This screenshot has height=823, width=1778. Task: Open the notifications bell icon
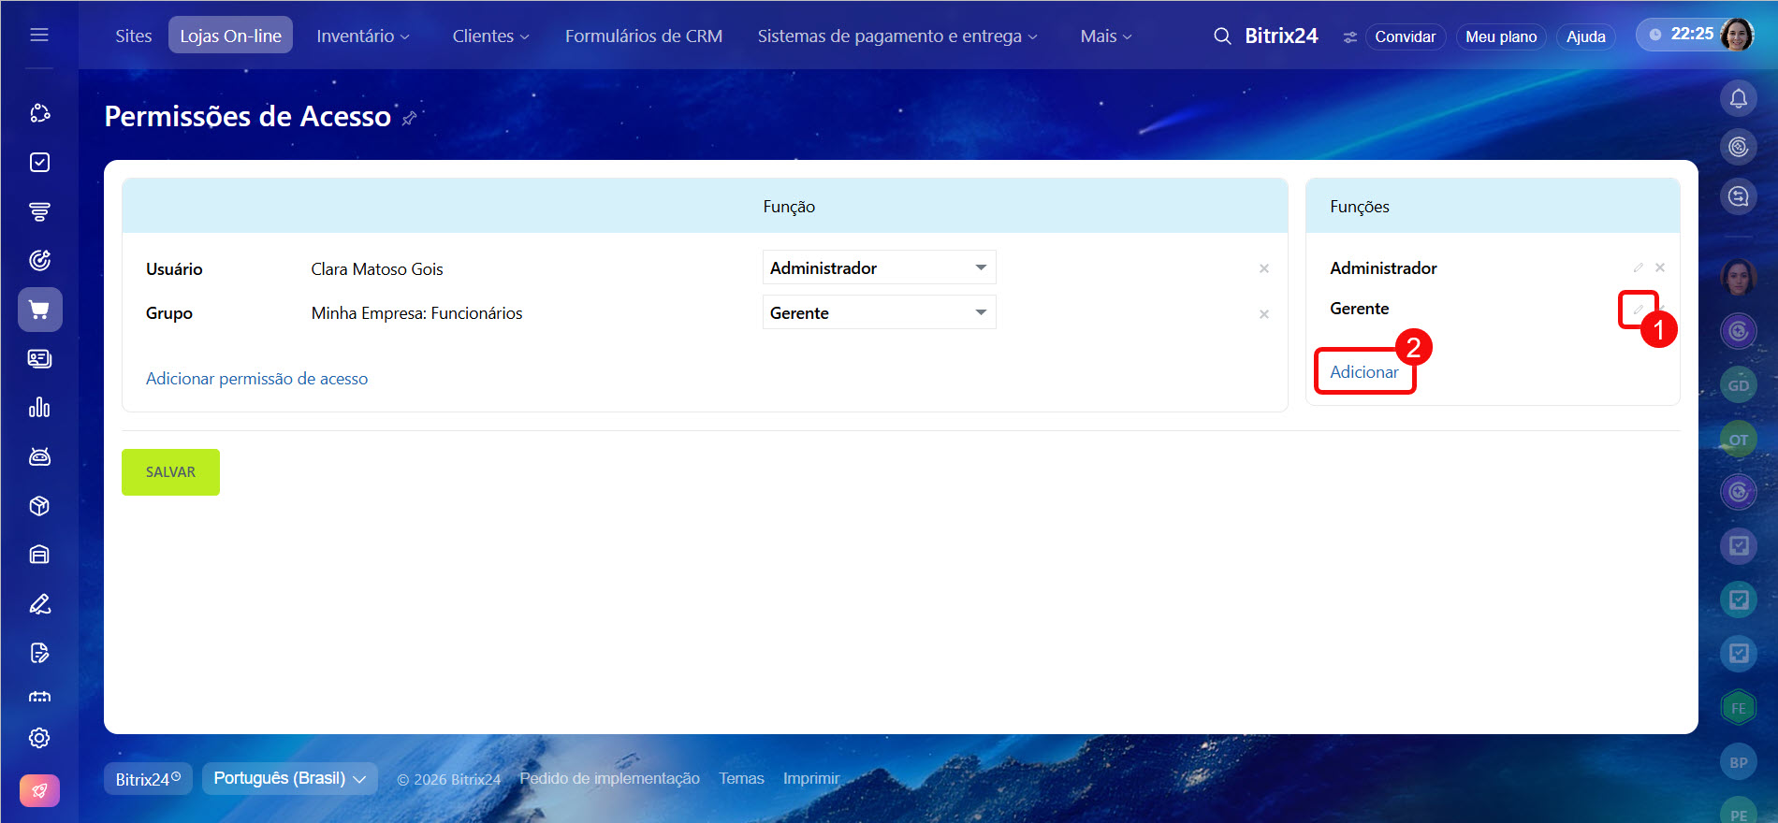(x=1738, y=98)
